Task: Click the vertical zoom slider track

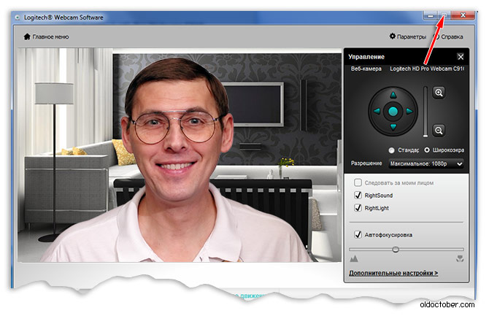Action: click(425, 112)
